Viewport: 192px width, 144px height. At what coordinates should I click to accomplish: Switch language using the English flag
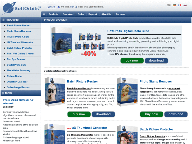169,5
